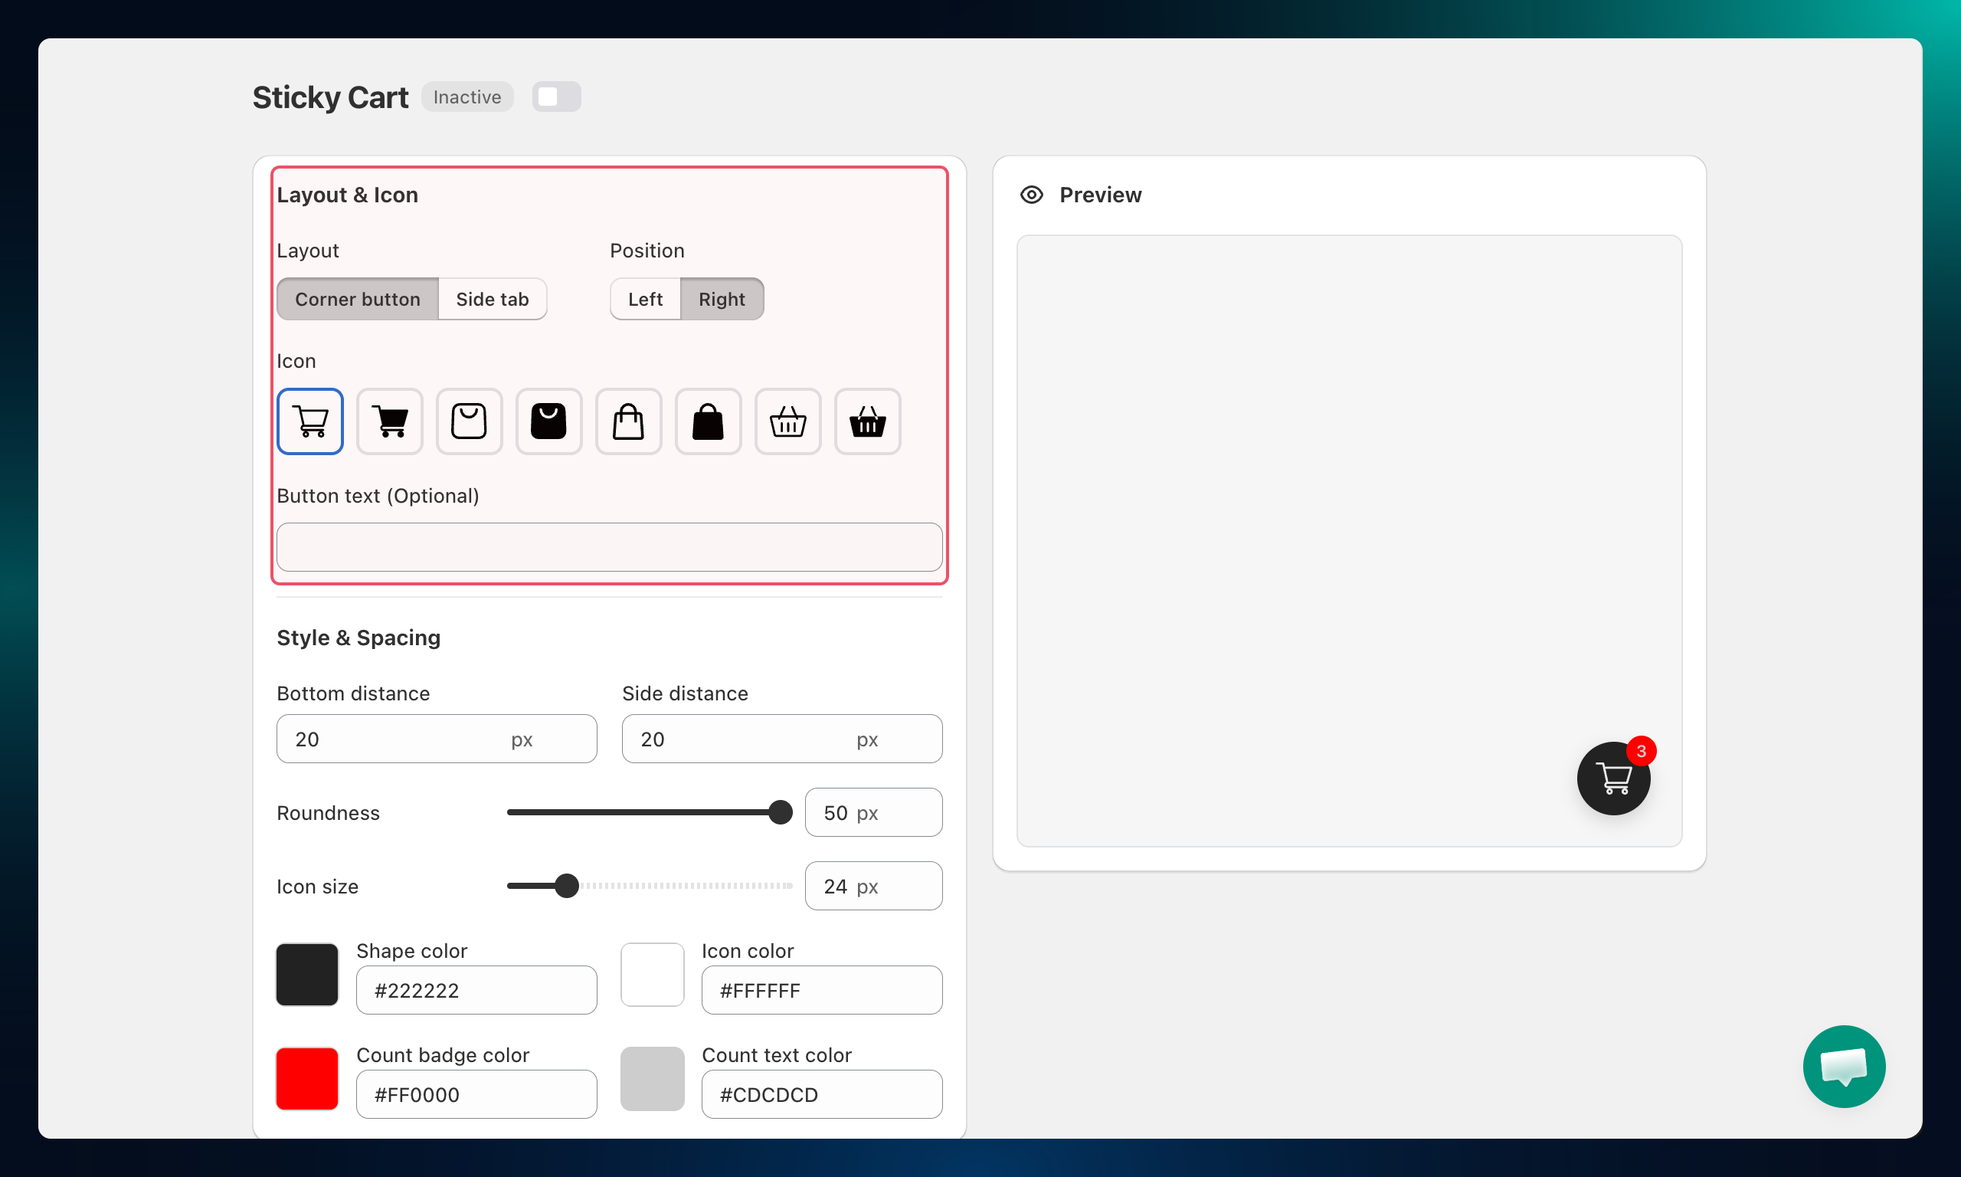Switch layout to Side tab
Screen dimensions: 1961x1177
[x=493, y=299]
